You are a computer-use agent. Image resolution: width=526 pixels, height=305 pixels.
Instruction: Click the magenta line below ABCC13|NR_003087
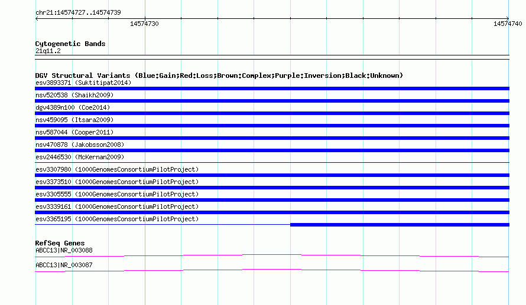tap(272, 271)
